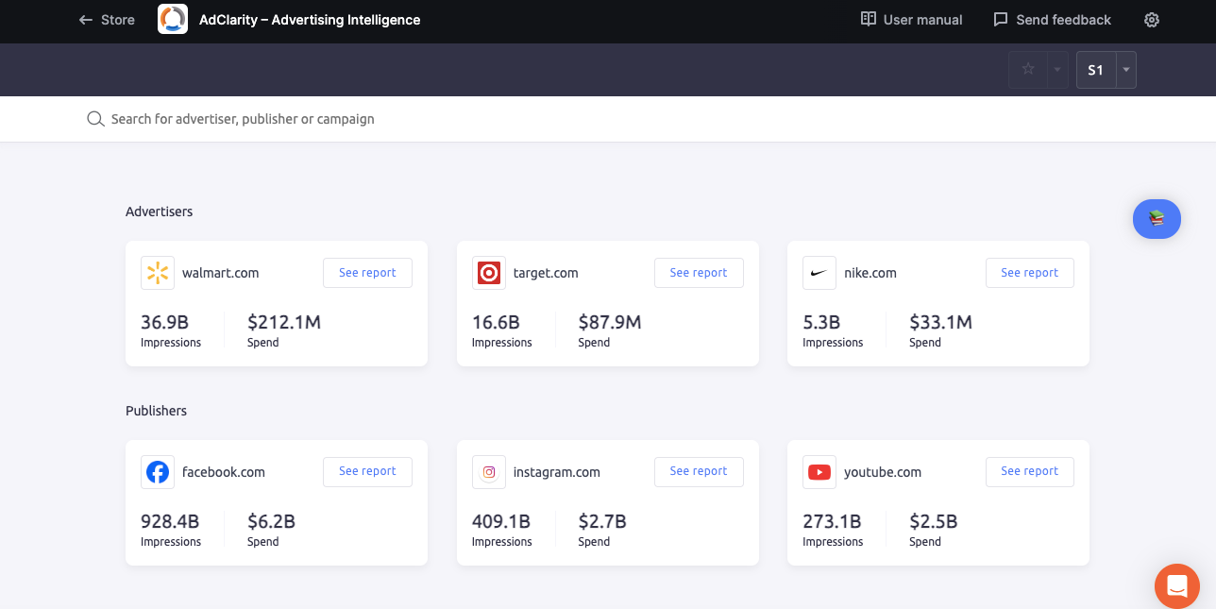Image resolution: width=1216 pixels, height=609 pixels.
Task: Click the S1 workspace button
Action: click(x=1095, y=70)
